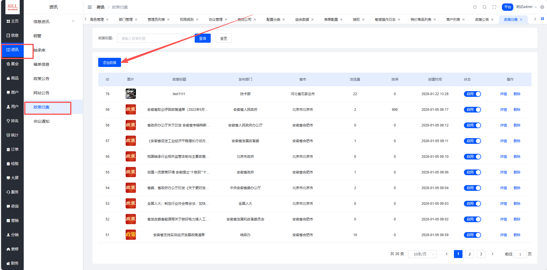Focus the 政策标题 input field
This screenshot has height=270, width=547.
click(x=151, y=38)
